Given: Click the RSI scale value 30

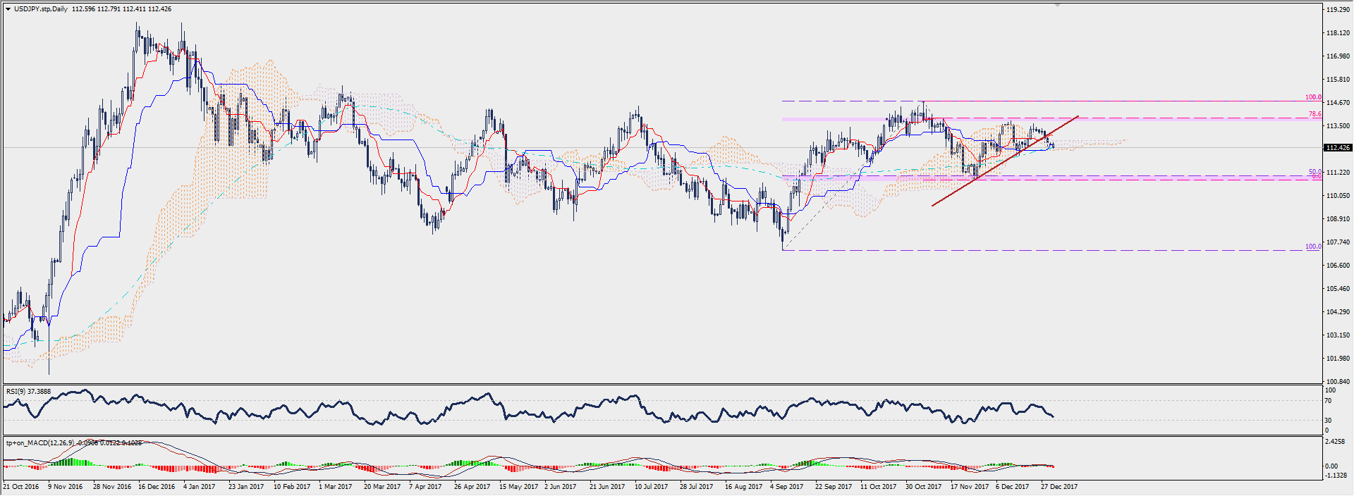Looking at the screenshot, I should [x=1329, y=421].
